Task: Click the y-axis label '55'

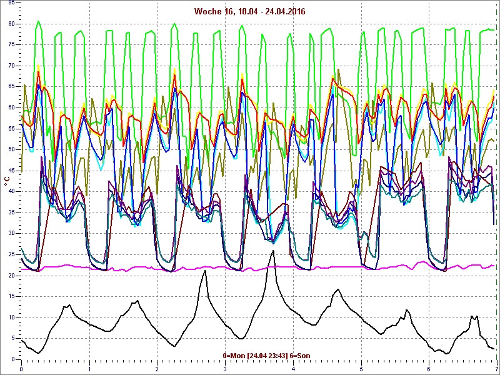Action: (11, 129)
